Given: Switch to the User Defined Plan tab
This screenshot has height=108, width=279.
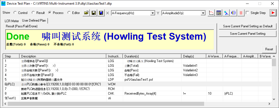Looking at the screenshot, I should pos(34,21).
